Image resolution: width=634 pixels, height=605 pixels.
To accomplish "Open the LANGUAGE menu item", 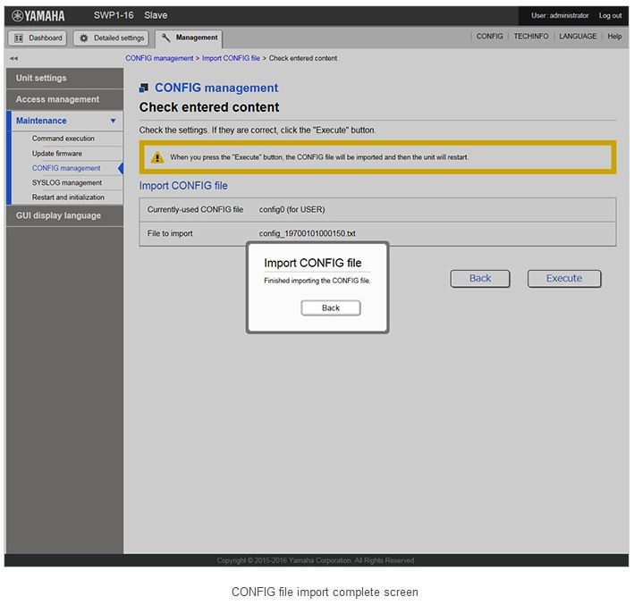I will 578,37.
